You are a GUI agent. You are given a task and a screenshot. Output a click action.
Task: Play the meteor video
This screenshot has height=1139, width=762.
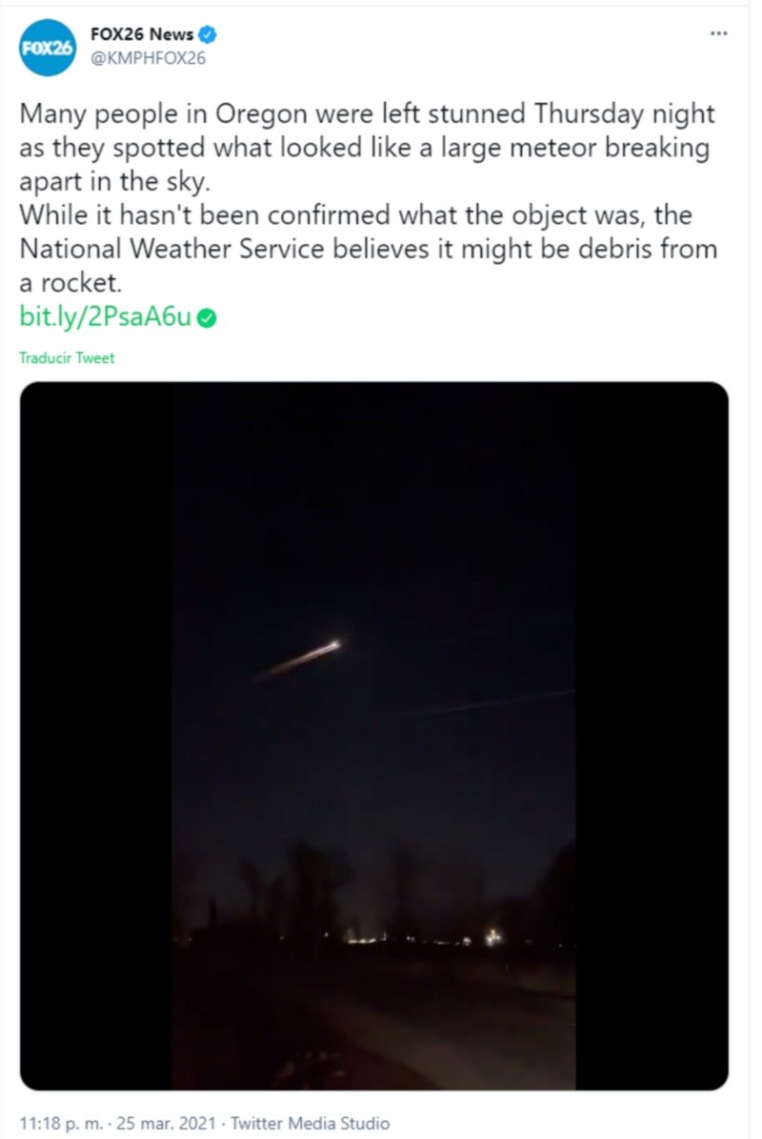[x=374, y=735]
